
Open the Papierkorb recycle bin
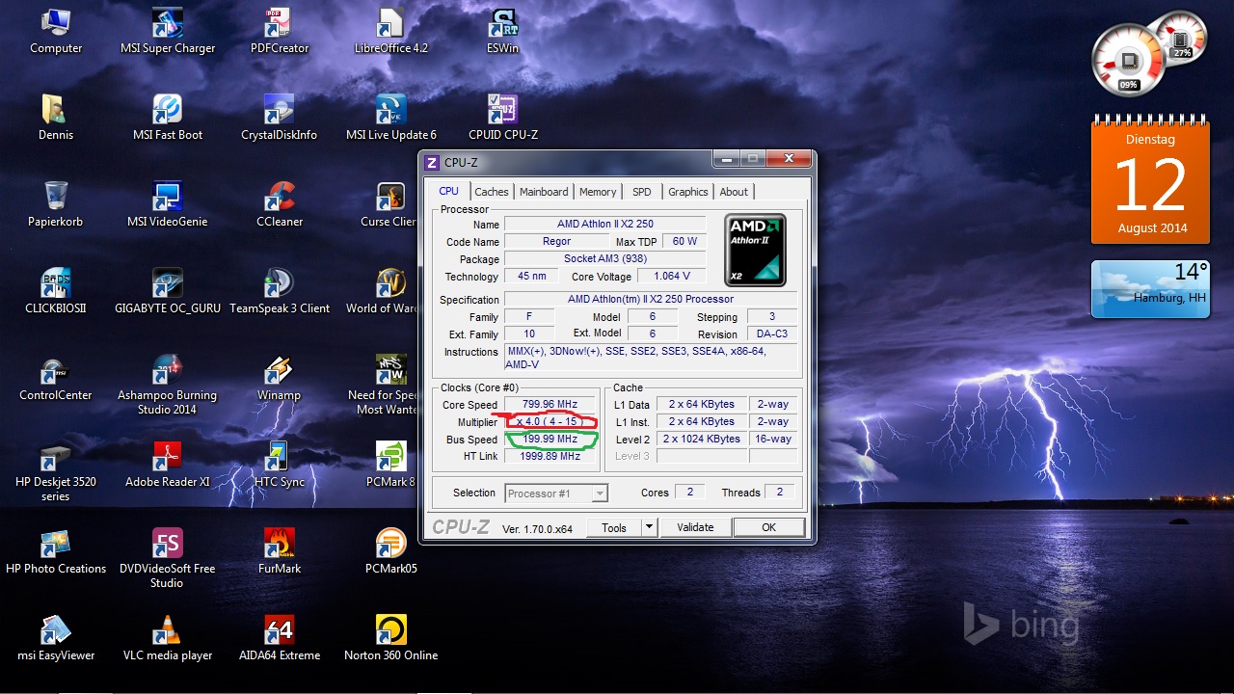click(x=56, y=204)
